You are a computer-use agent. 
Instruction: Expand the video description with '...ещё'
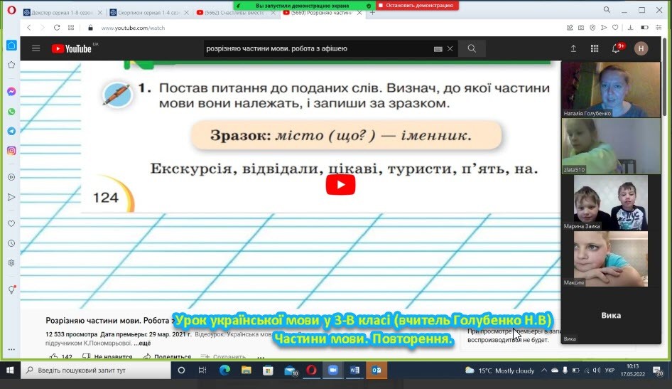(x=142, y=343)
